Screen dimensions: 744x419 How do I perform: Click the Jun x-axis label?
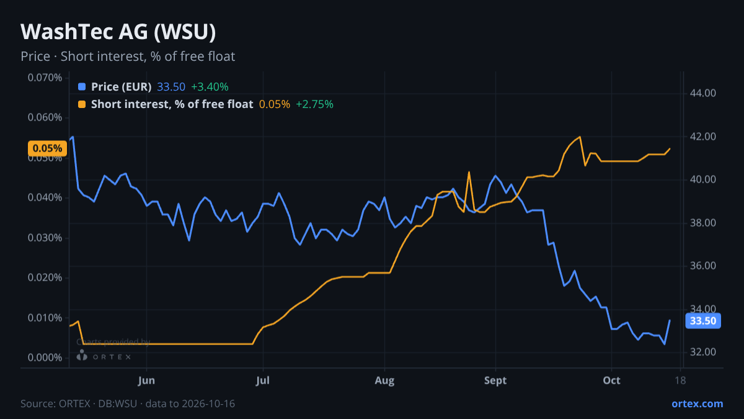click(x=147, y=381)
